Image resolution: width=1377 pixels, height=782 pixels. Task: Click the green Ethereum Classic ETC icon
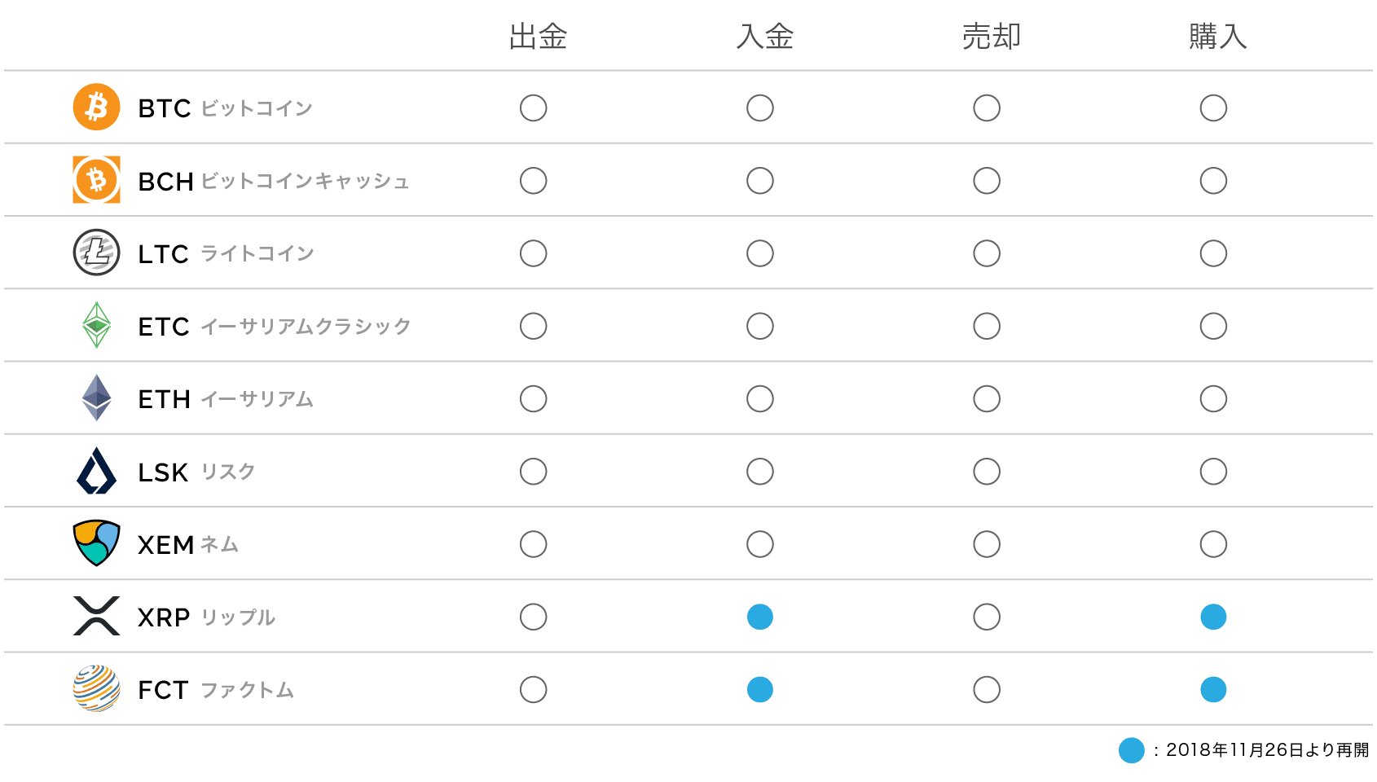[96, 325]
